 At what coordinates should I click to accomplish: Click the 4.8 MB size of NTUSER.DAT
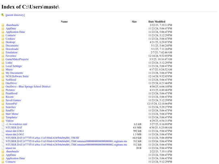137,128
